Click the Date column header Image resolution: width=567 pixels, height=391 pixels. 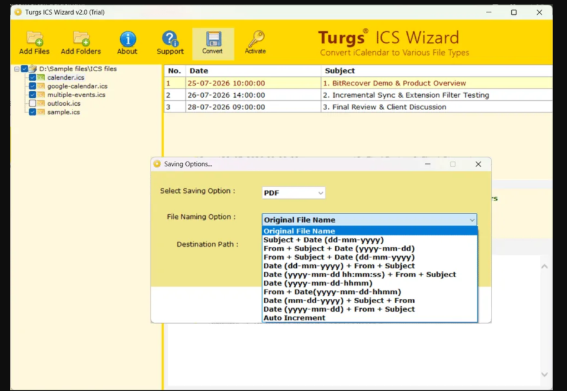point(253,71)
